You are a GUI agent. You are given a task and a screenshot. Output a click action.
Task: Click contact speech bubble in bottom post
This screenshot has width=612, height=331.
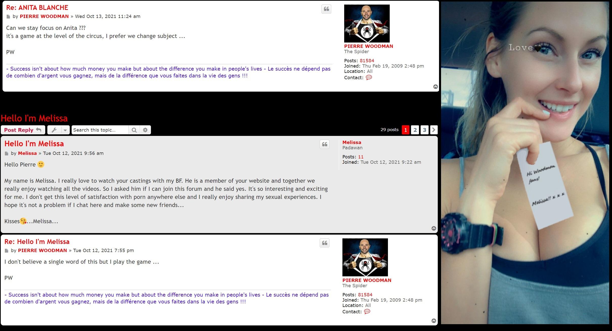click(367, 312)
